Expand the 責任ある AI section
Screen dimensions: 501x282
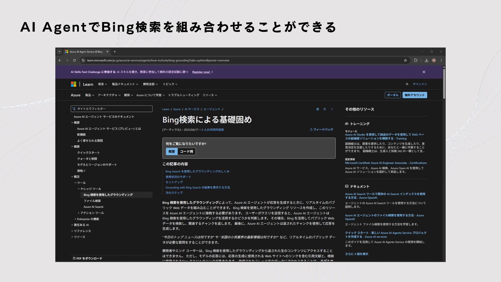click(81, 225)
